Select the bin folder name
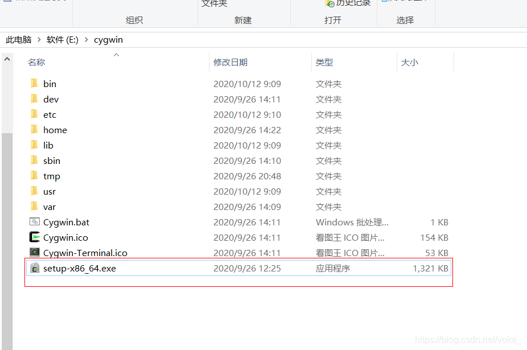 [50, 84]
